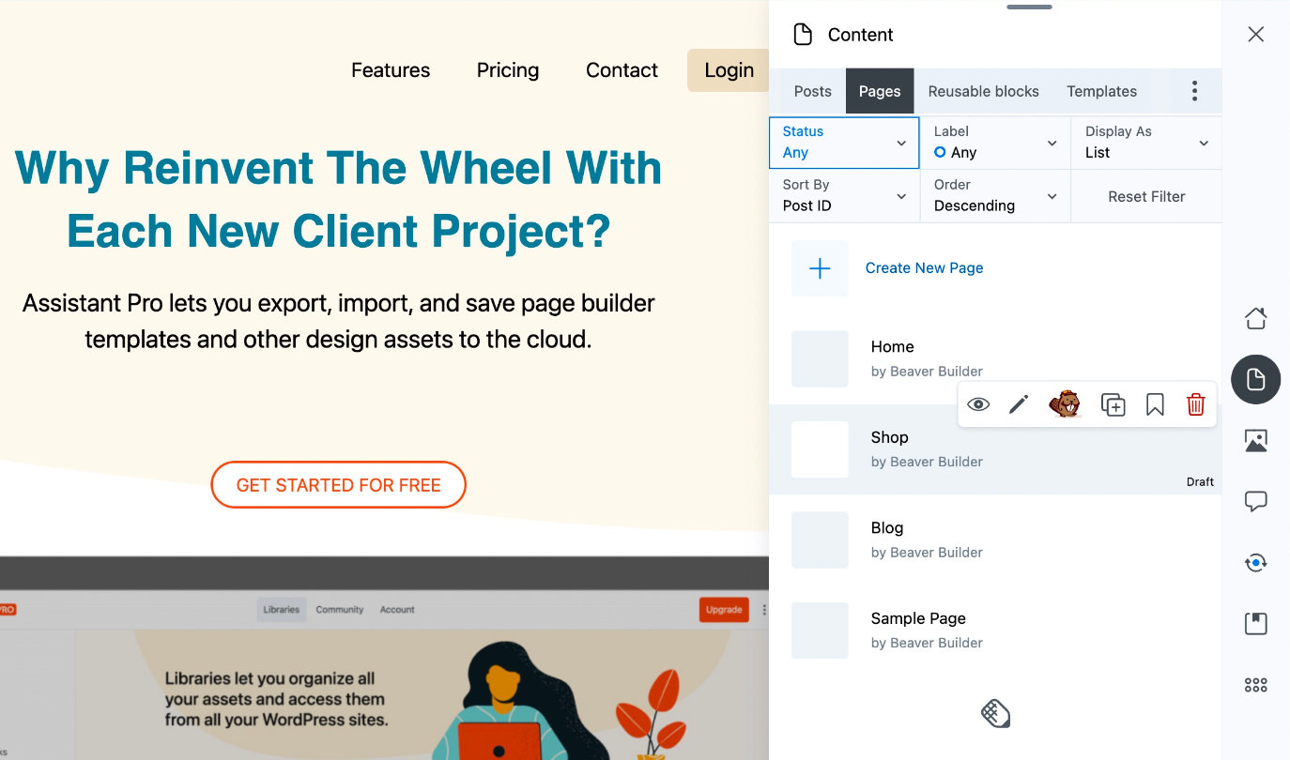This screenshot has height=760, width=1290.
Task: Open the Updates sync panel
Action: [x=1255, y=562]
